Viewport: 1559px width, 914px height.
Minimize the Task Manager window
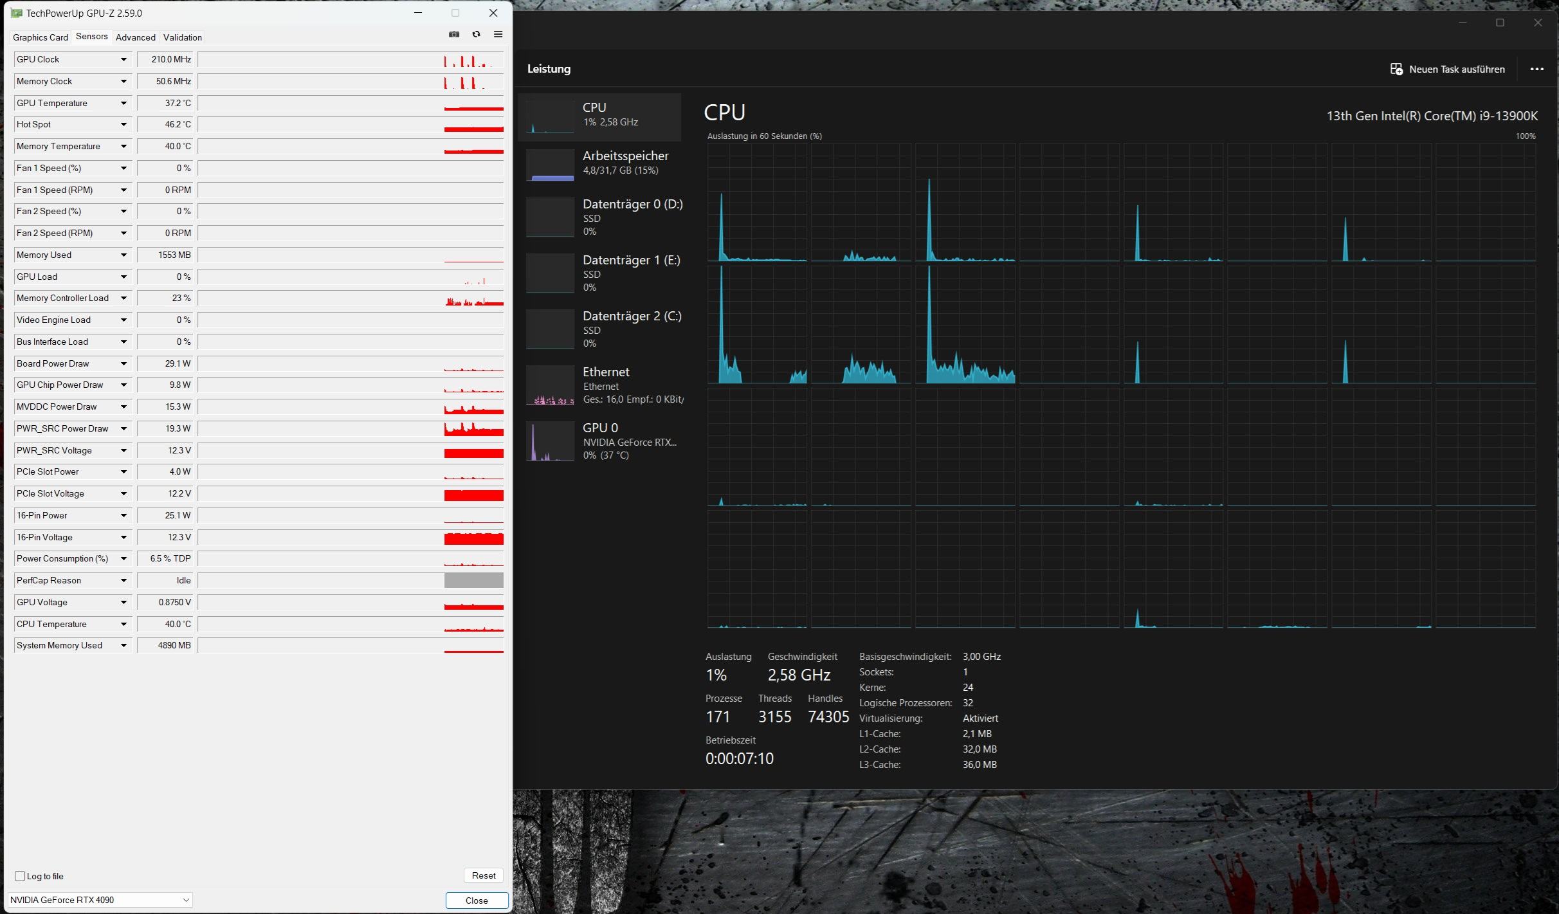(1463, 23)
